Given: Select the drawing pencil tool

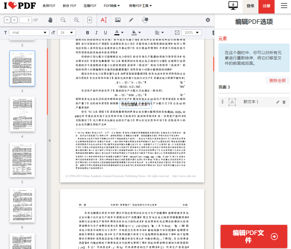Looking at the screenshot, I should click(131, 20).
